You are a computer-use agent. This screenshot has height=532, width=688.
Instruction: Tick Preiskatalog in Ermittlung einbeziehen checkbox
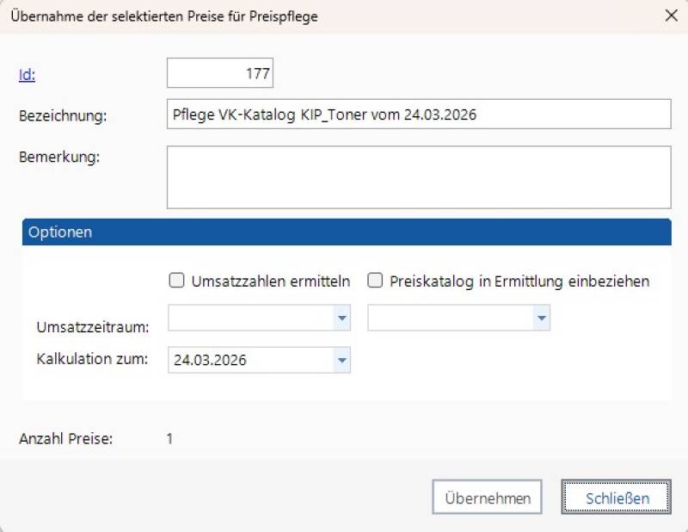coord(376,280)
